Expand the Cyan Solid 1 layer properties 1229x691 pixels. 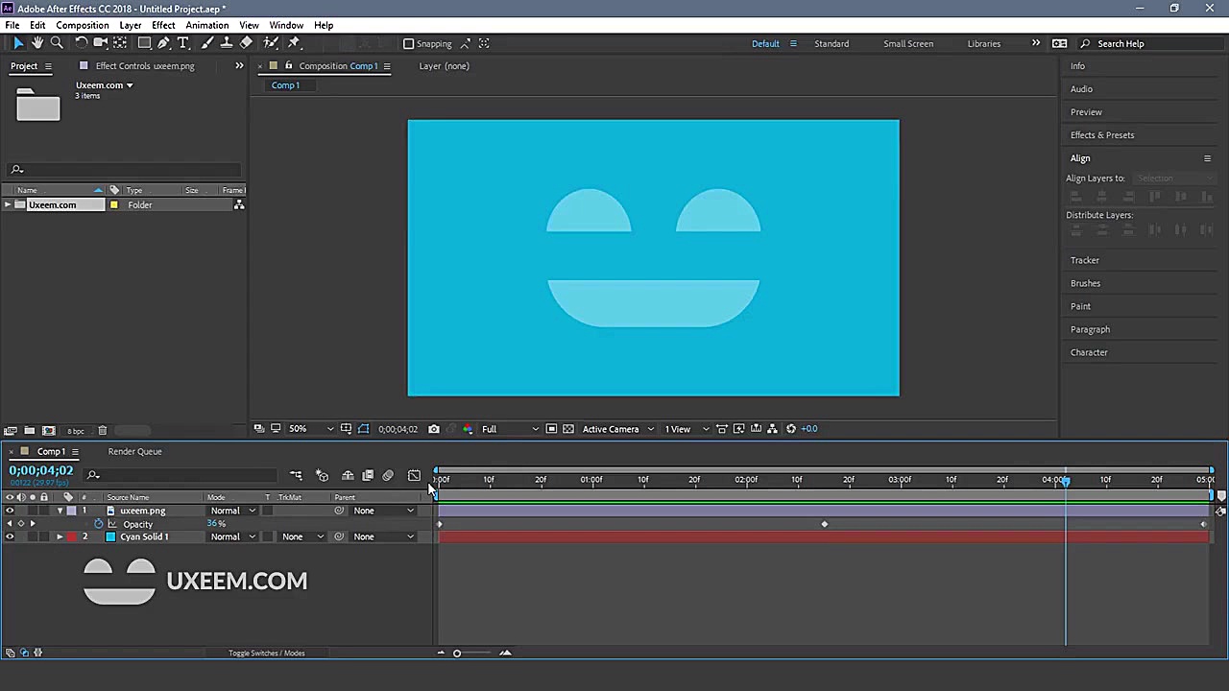(x=60, y=536)
